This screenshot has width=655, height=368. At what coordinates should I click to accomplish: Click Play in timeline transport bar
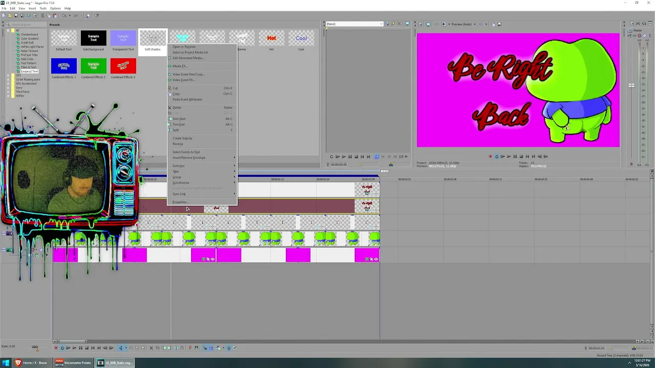74,348
